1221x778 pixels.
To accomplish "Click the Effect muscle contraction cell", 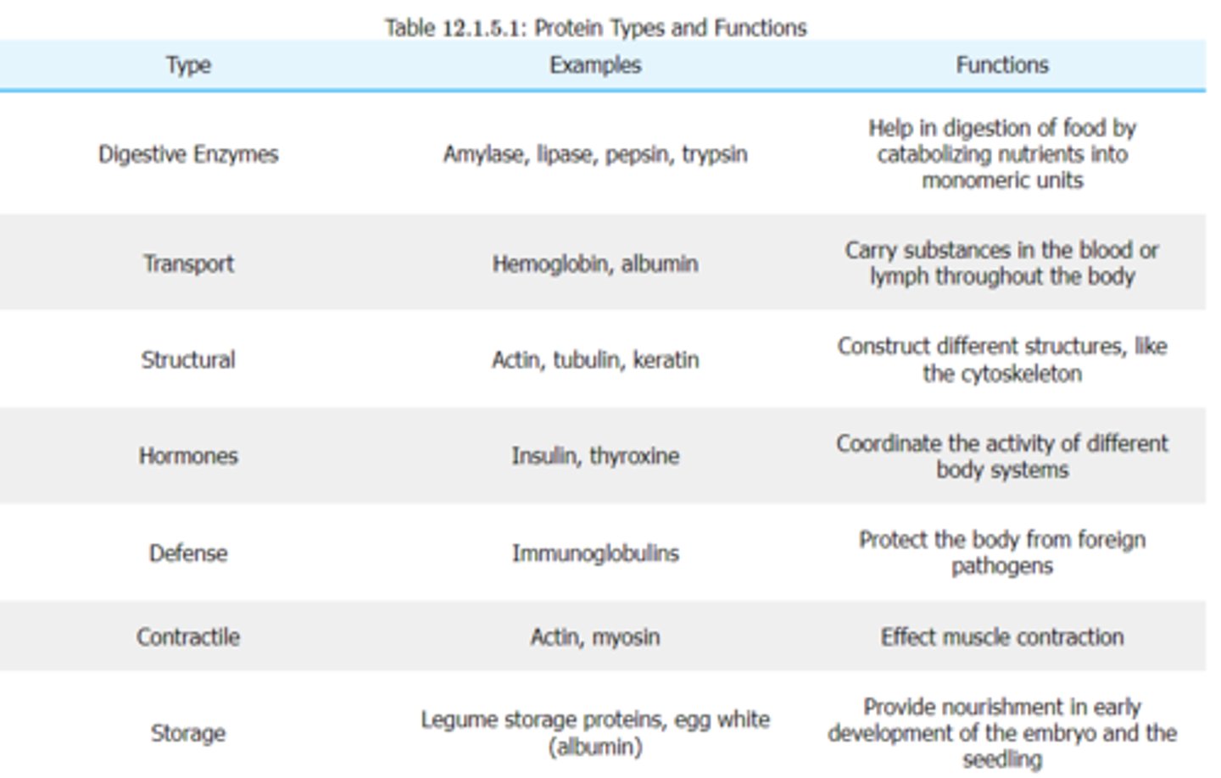I will point(1002,636).
